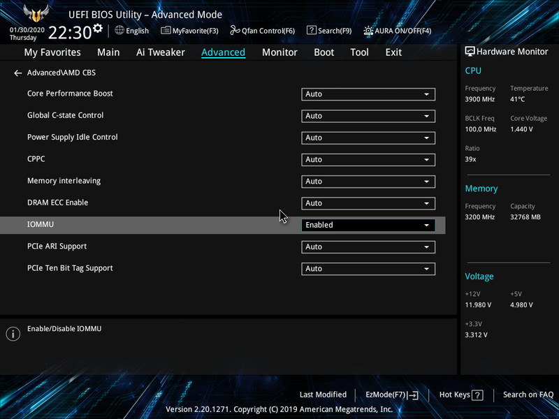559x419 pixels.
Task: Click Enable/Disable IOMMU help text
Action: pyautogui.click(x=64, y=329)
